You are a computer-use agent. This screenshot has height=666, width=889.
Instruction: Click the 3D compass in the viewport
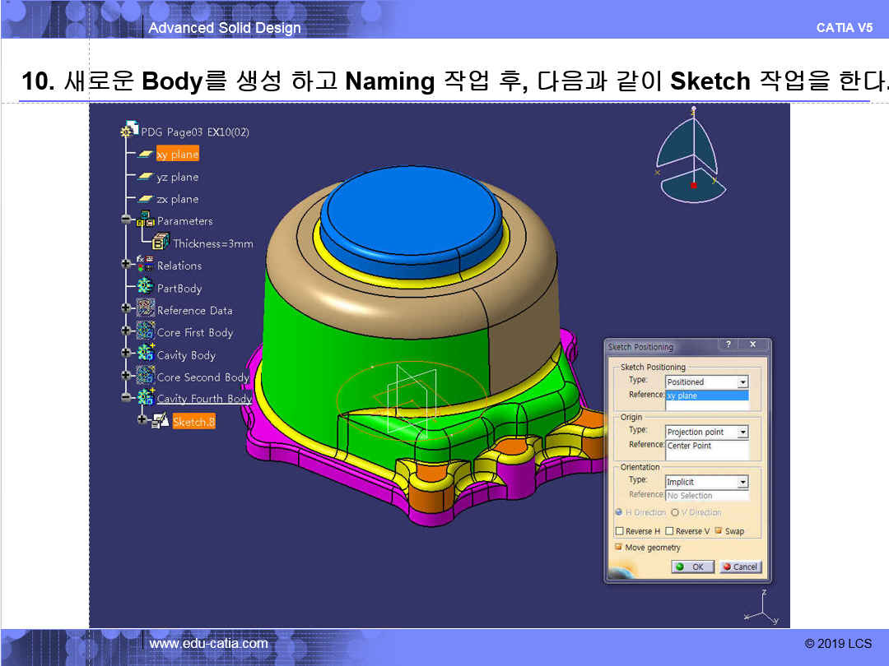[691, 158]
